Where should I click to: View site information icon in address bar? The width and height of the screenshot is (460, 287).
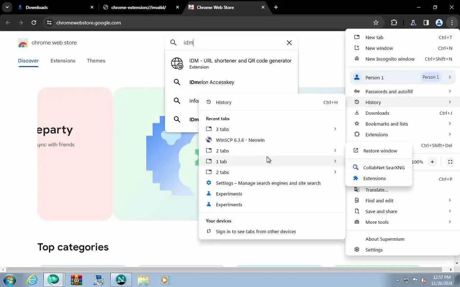pos(49,23)
